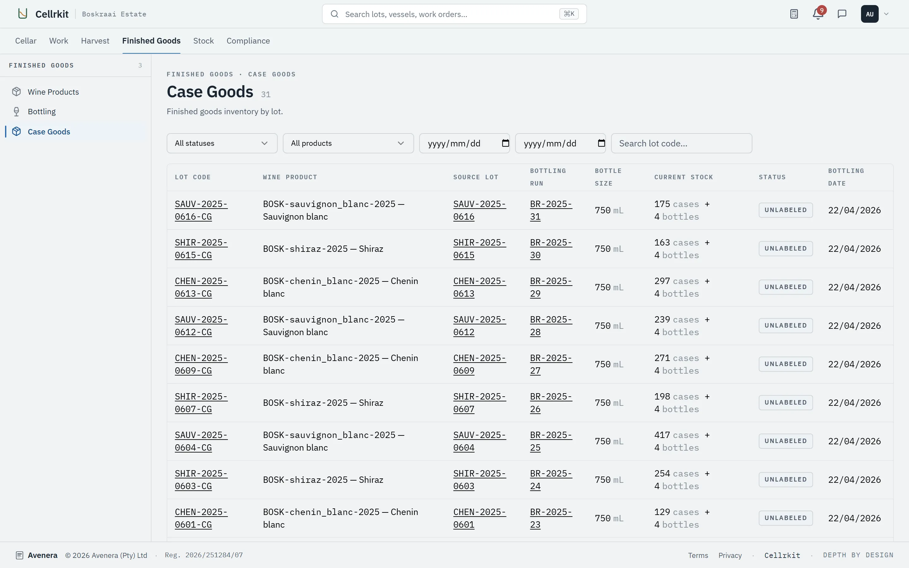Open source lot SAUV-2025-0612
909x568 pixels.
pyautogui.click(x=479, y=326)
